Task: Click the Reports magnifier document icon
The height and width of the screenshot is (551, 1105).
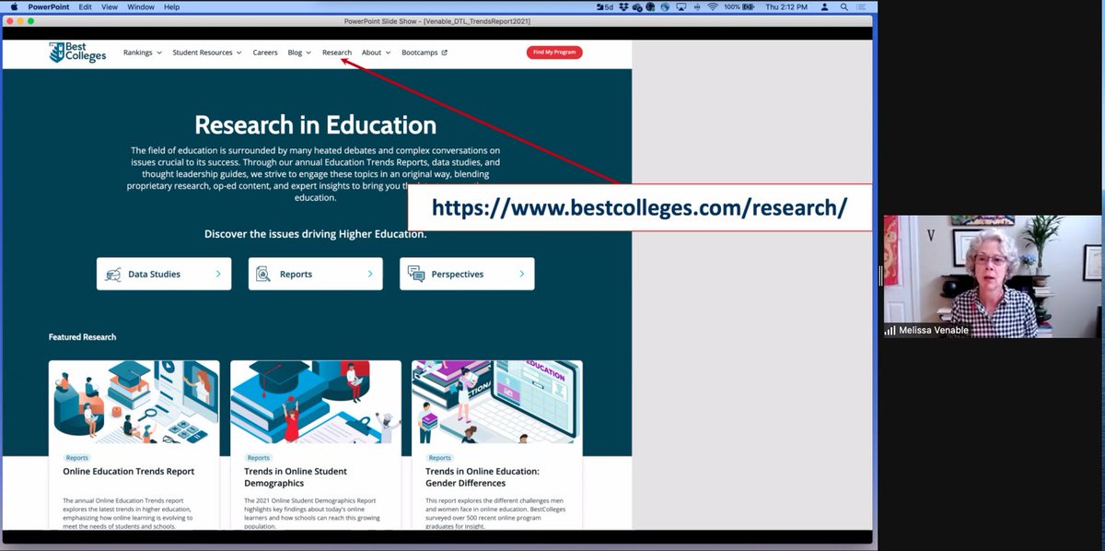Action: click(263, 274)
